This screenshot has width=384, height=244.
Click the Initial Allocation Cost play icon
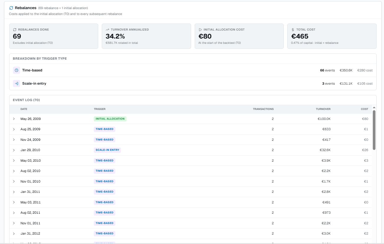200,30
